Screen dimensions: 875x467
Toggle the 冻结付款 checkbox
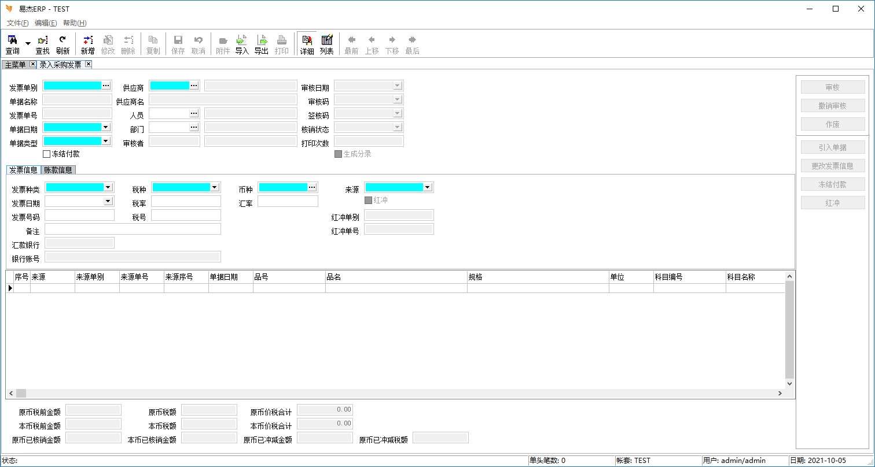tap(47, 154)
